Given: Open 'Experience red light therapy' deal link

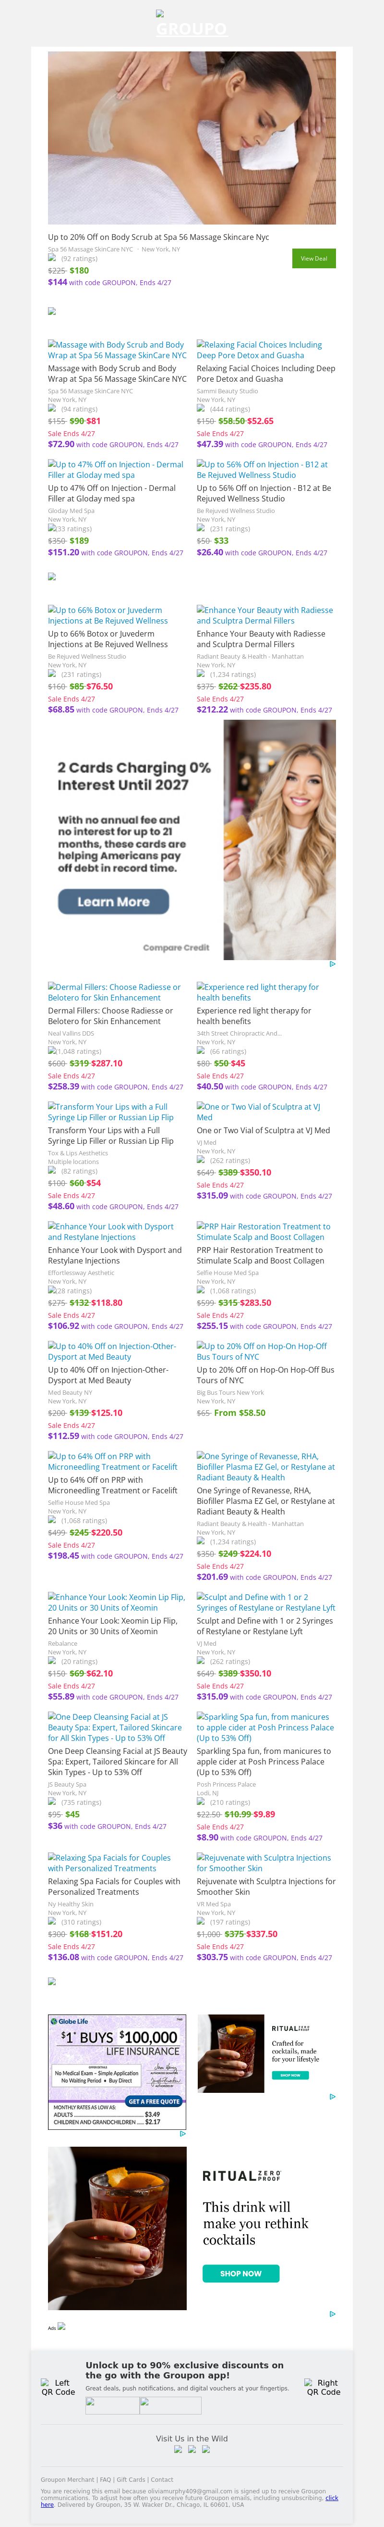Looking at the screenshot, I should (x=258, y=992).
